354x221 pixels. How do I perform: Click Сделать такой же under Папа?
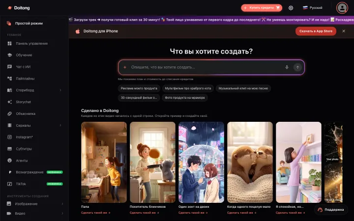(95, 213)
